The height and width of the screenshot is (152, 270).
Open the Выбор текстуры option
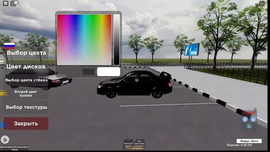26,107
